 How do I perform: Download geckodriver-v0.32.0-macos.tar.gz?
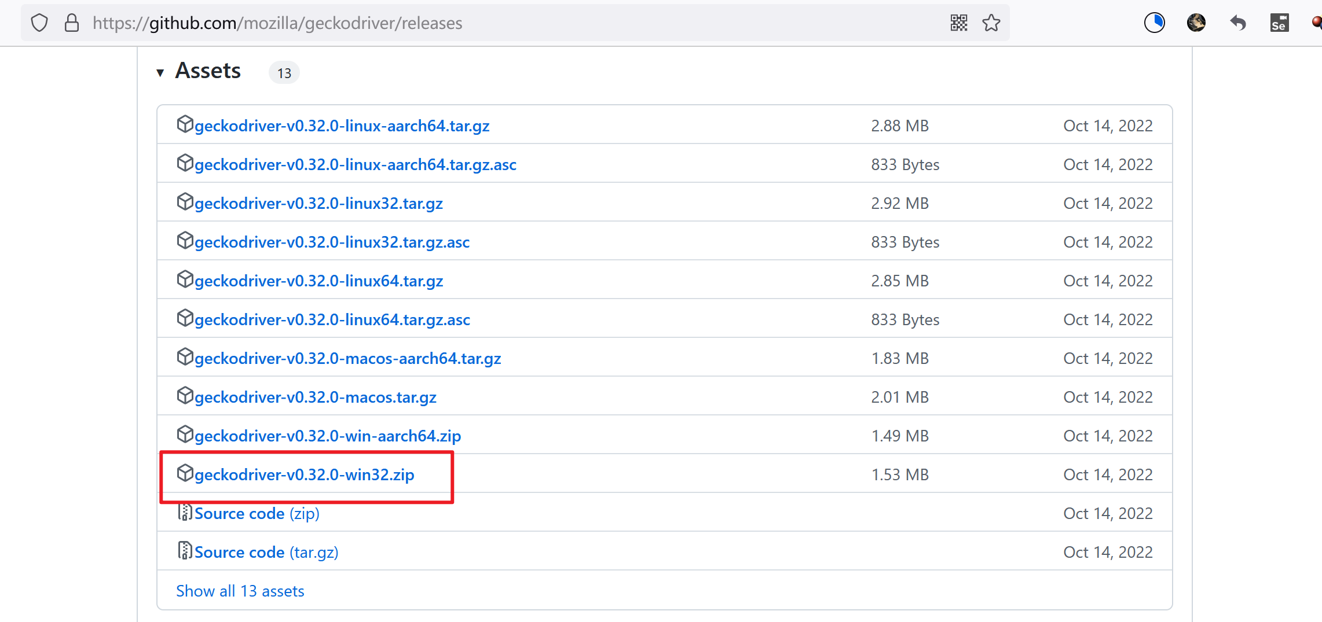pyautogui.click(x=316, y=397)
